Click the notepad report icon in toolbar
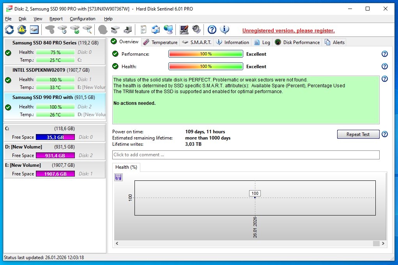 pos(143,30)
